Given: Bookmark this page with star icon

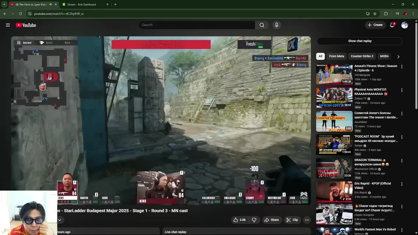Looking at the screenshot, I should pos(375,14).
